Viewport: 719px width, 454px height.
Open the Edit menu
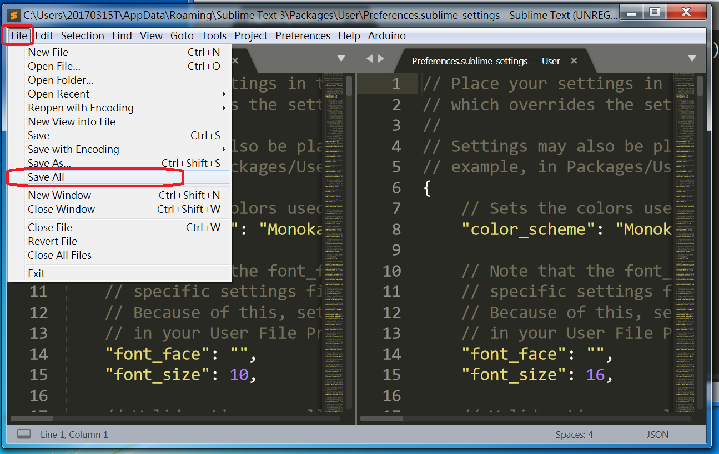pos(44,35)
